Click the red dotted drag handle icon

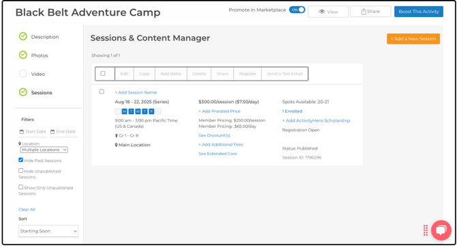[x=426, y=230]
